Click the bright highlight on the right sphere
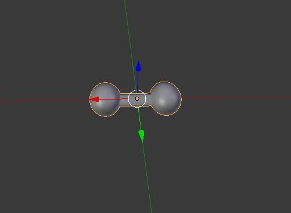The width and height of the screenshot is (291, 213). pyautogui.click(x=162, y=101)
